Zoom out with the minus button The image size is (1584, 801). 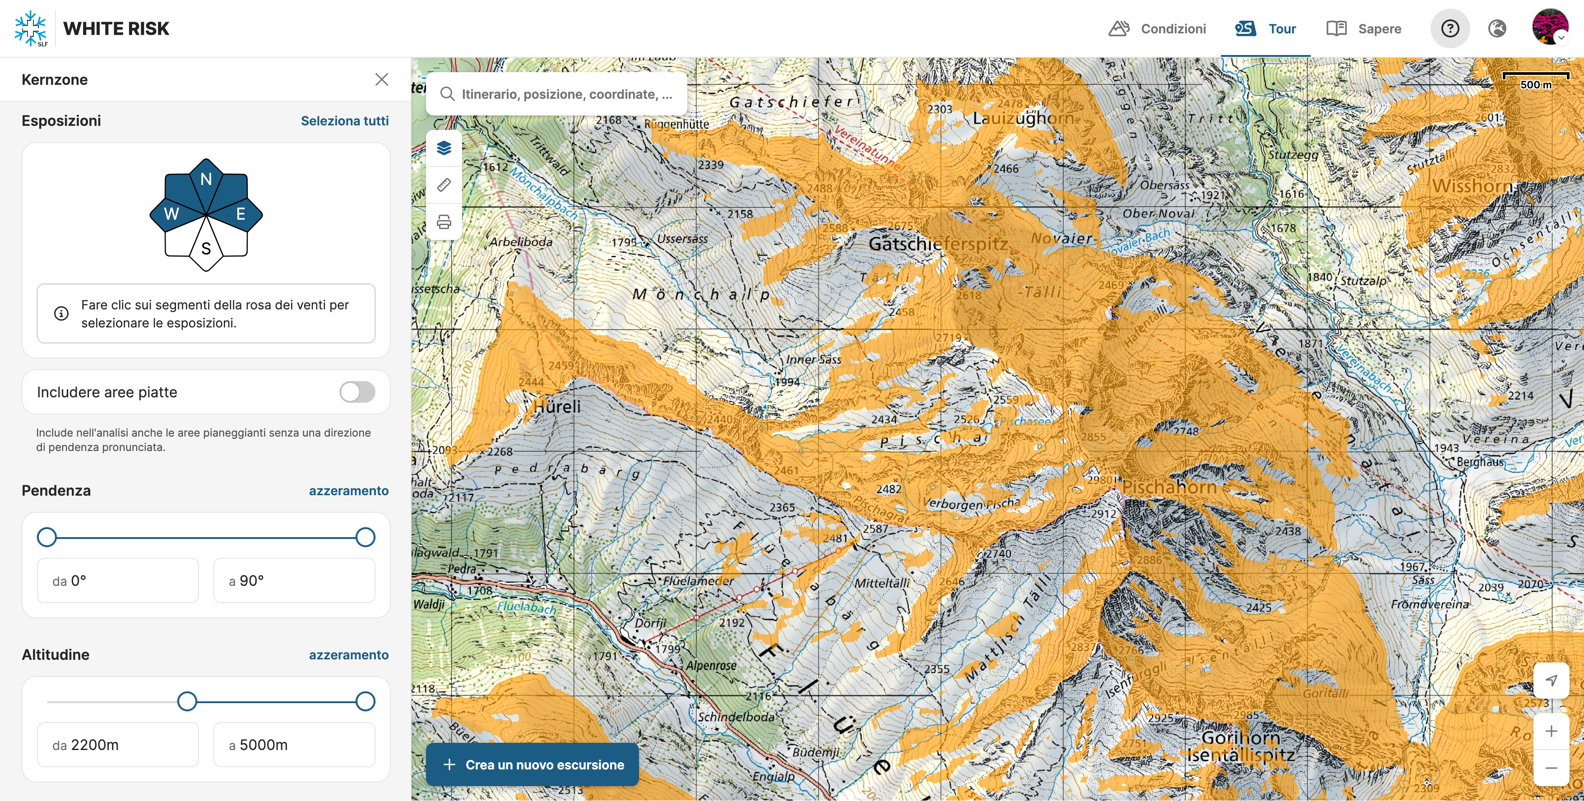tap(1551, 768)
